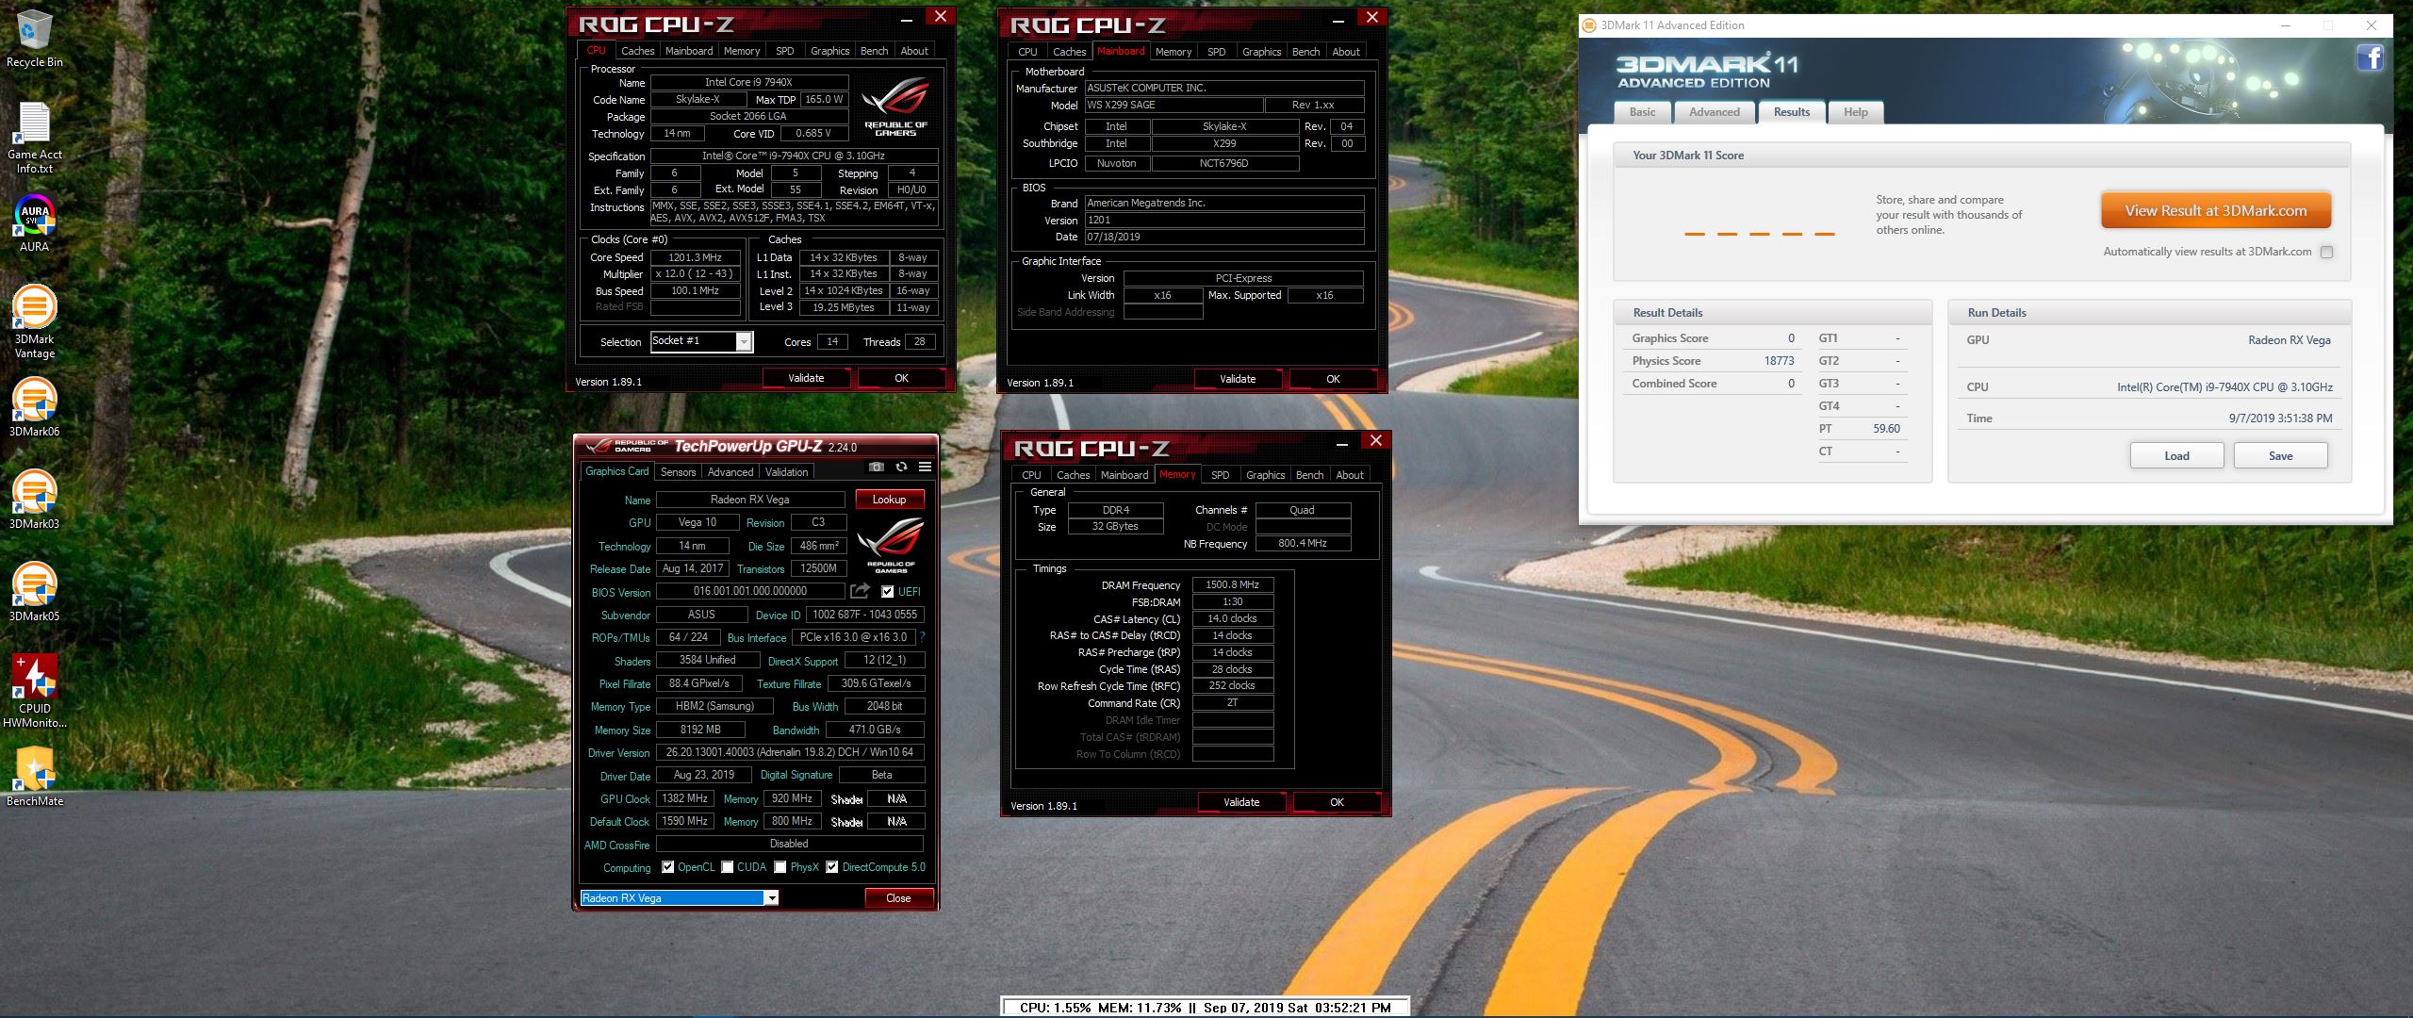
Task: Open Bench tab in CPU-Z Mainboard window
Action: point(1305,52)
